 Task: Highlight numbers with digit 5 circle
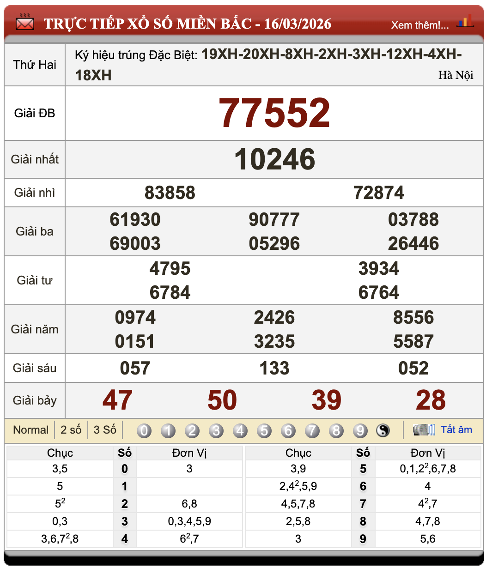tap(264, 431)
